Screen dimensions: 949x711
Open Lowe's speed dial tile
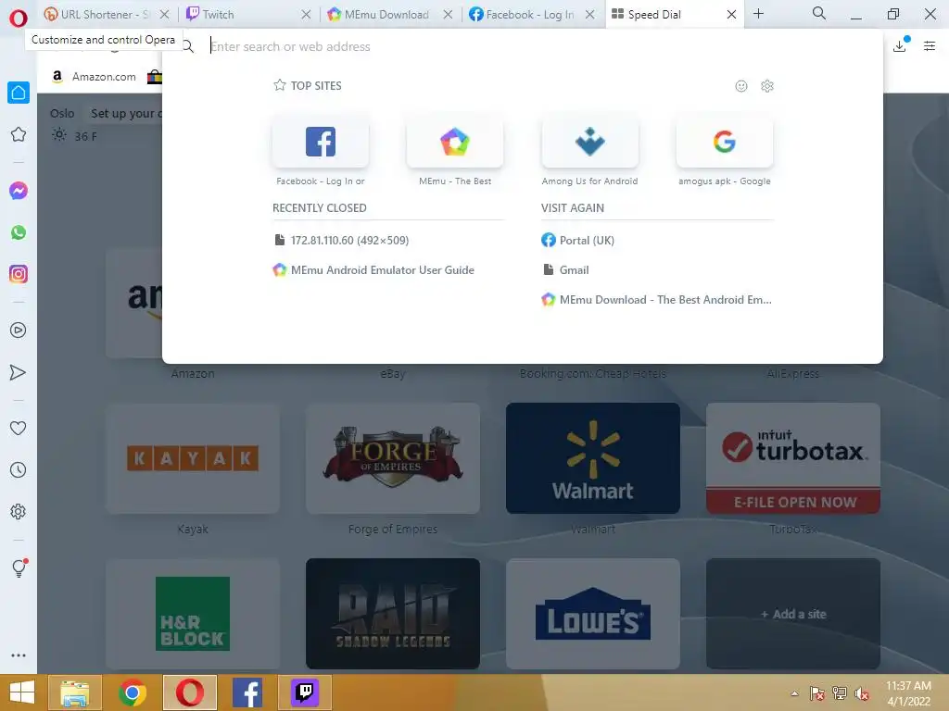point(593,614)
